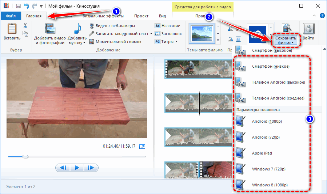Open the preview in full screen

143,146
